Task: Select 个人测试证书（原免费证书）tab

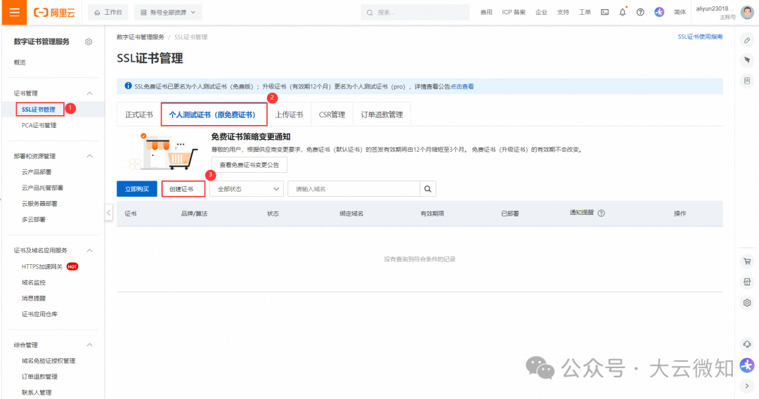Action: coord(212,115)
